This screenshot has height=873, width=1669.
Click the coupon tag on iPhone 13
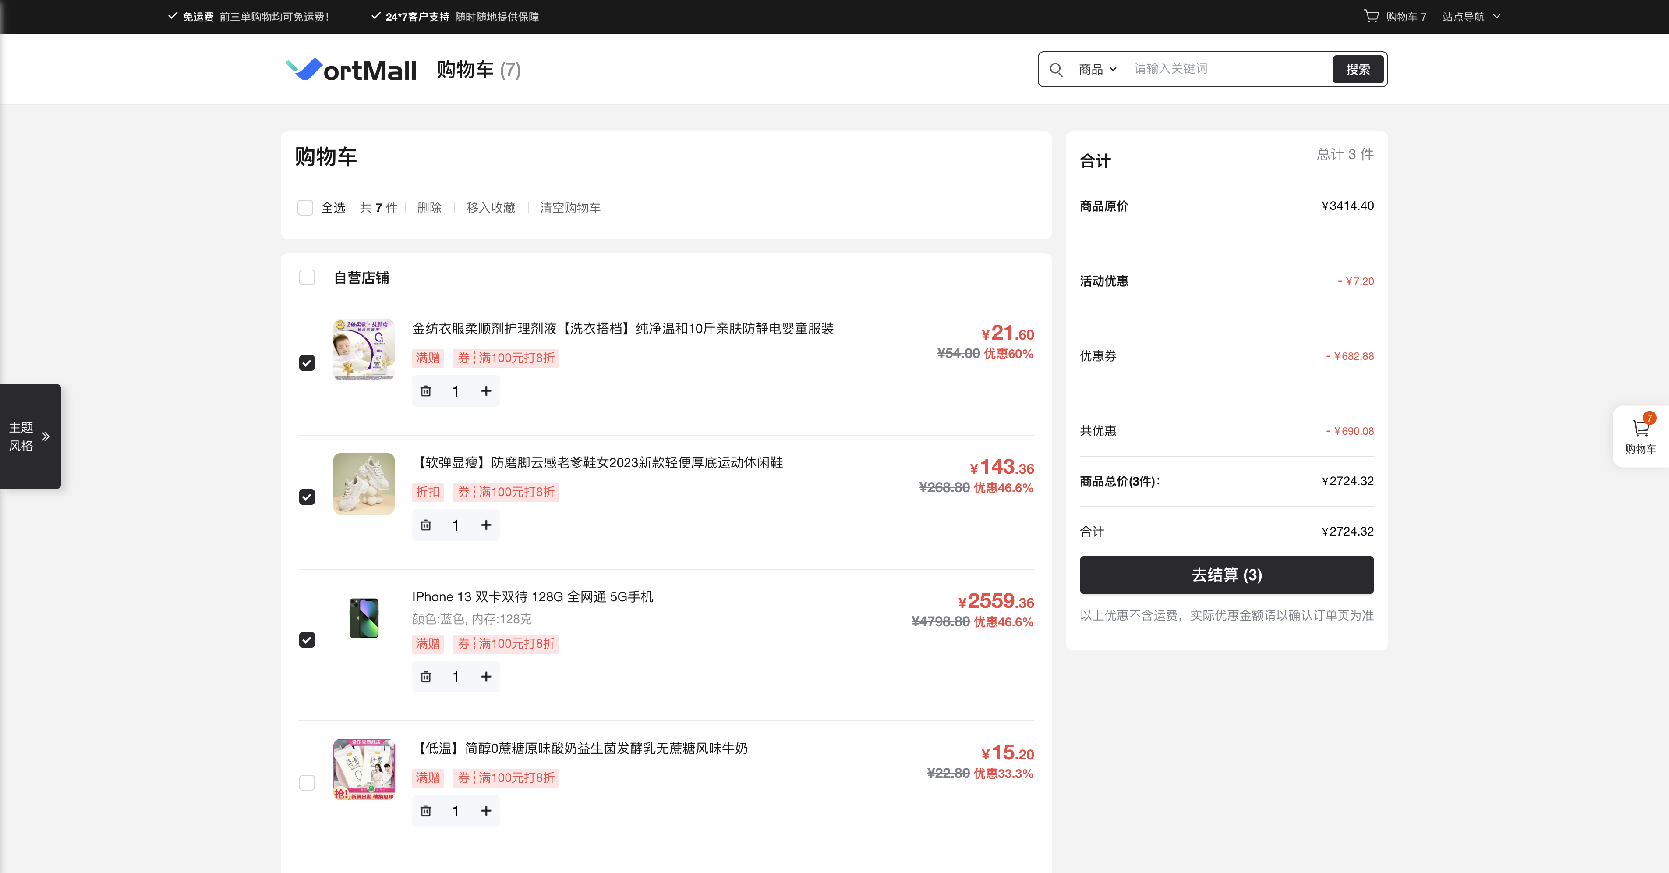(x=506, y=643)
